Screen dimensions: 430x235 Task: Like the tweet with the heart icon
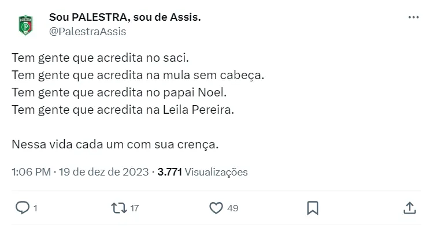(216, 207)
